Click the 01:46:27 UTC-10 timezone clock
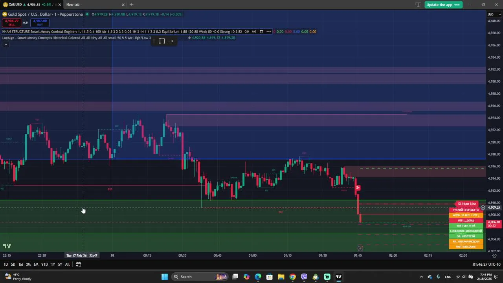Screen dimensions: 503x283 pos(486,265)
